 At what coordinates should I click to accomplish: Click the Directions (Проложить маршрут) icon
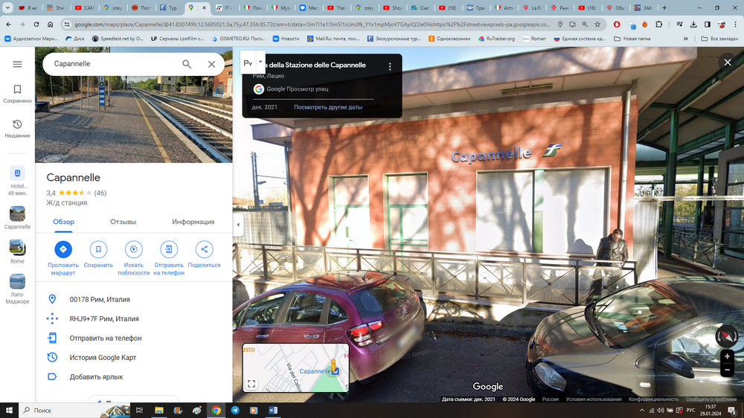[63, 249]
